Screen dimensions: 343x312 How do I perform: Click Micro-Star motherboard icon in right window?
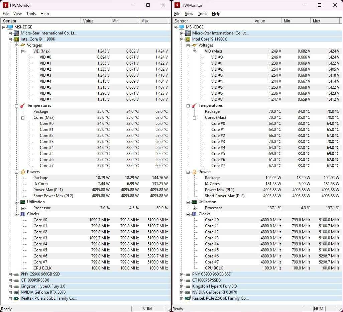pos(188,33)
